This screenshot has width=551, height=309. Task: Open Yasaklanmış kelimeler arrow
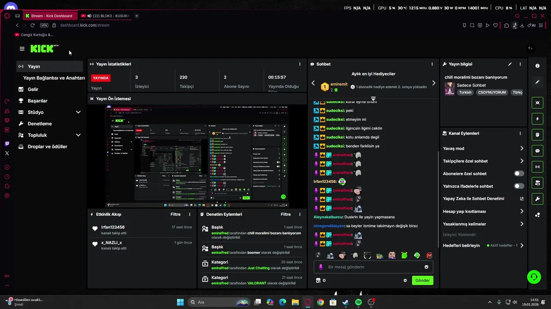(x=522, y=224)
